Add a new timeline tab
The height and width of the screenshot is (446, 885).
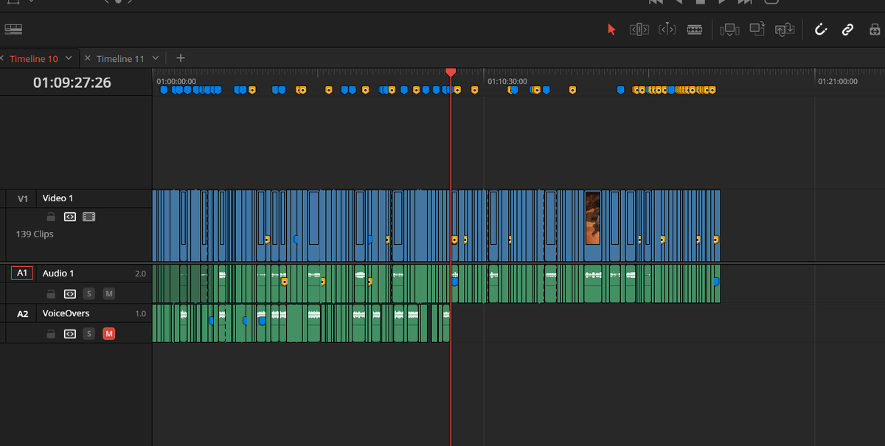pos(181,58)
